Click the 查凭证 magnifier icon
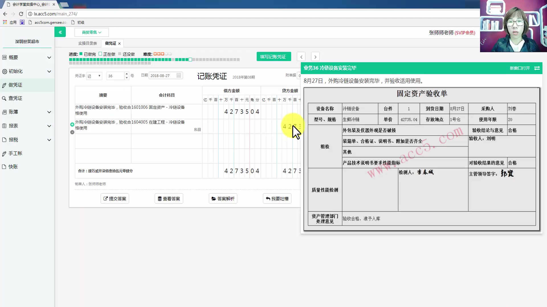This screenshot has height=307, width=547. tap(4, 98)
